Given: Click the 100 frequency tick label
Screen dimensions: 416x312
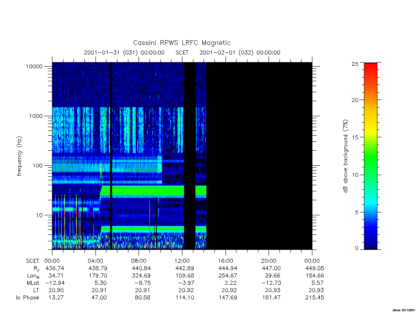Looking at the screenshot, I should coord(37,166).
